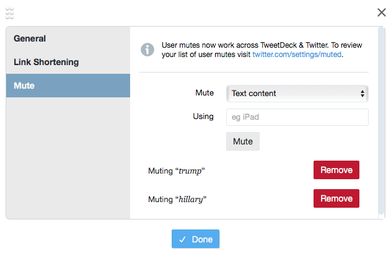Remove the muted word "hillary"
This screenshot has width=391, height=253.
pyautogui.click(x=336, y=198)
